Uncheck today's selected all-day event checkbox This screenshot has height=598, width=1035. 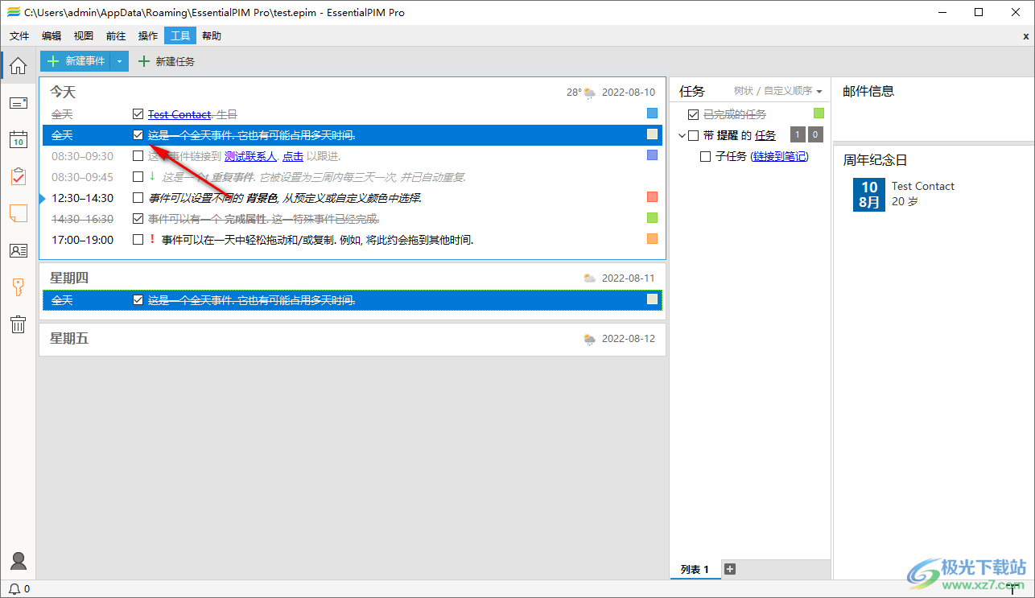pos(138,135)
